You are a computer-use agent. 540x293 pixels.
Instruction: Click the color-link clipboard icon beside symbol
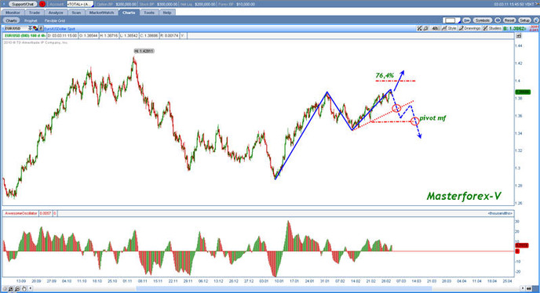tap(41, 28)
